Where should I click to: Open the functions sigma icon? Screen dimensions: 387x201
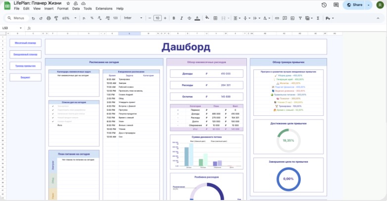[x=318, y=18]
